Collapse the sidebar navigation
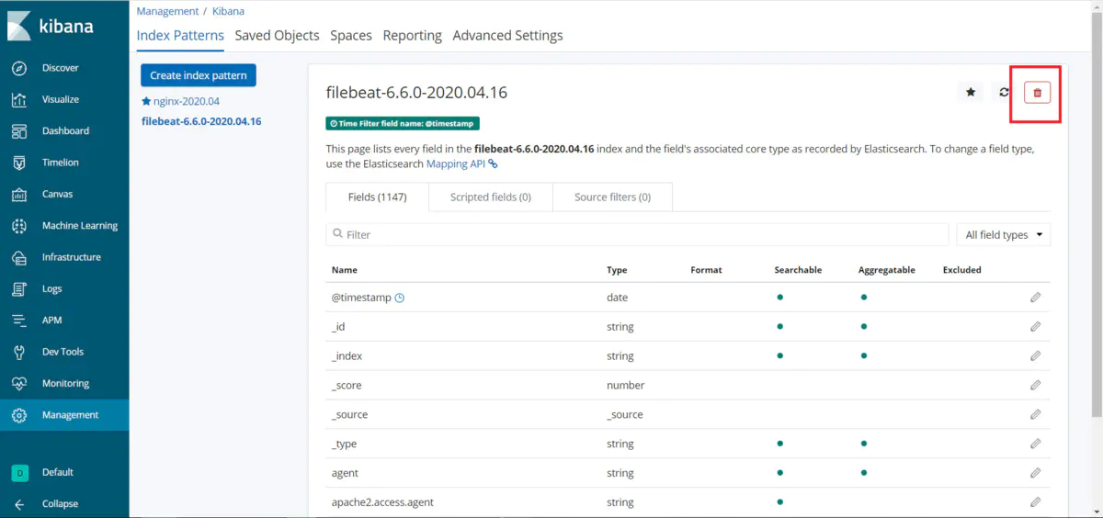 click(19, 503)
